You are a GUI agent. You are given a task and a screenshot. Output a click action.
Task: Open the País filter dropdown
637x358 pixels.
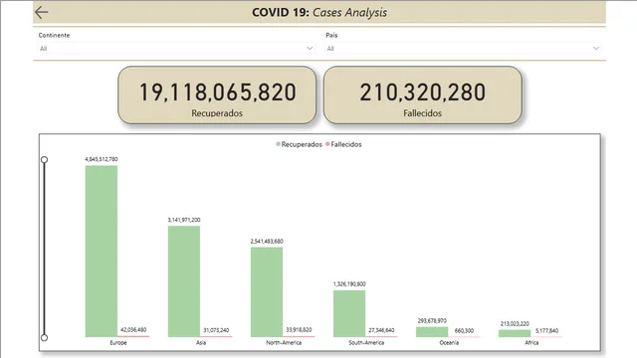coord(463,49)
